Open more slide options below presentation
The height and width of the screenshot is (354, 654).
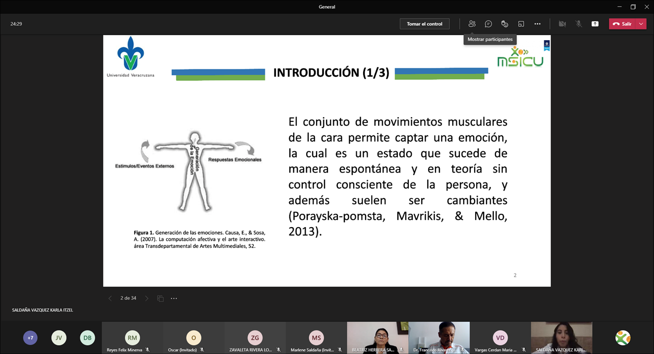(x=174, y=298)
